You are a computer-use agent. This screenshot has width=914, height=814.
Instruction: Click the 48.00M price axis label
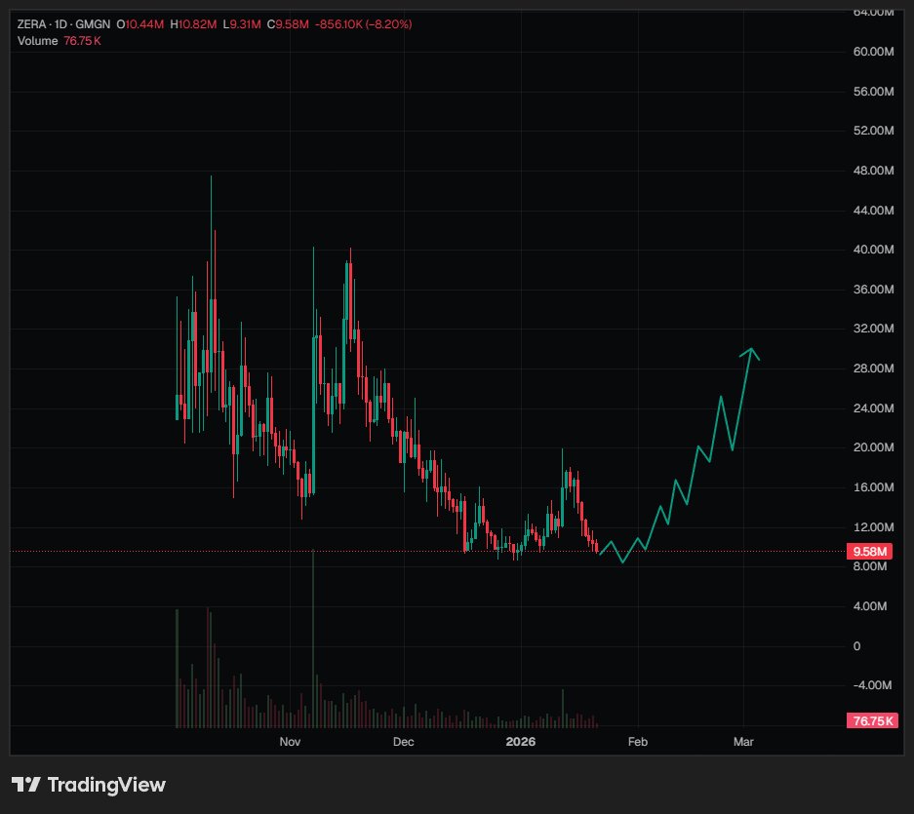(x=873, y=171)
